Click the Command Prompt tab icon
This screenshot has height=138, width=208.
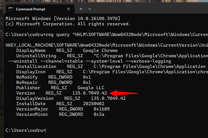[11, 9]
